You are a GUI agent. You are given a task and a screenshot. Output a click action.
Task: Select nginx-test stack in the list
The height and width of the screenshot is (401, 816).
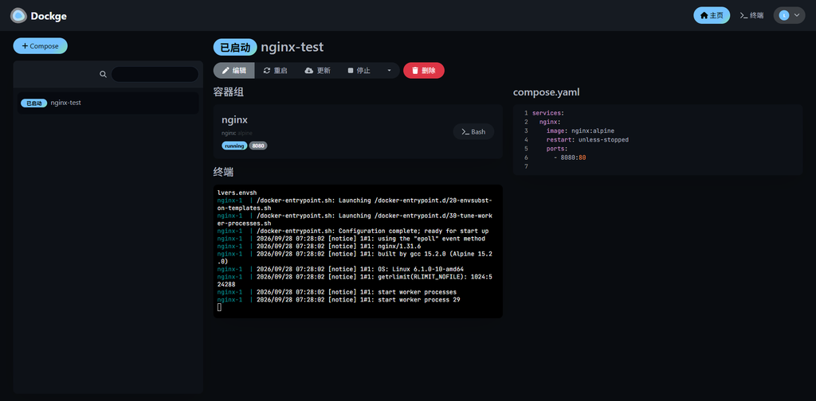click(108, 103)
